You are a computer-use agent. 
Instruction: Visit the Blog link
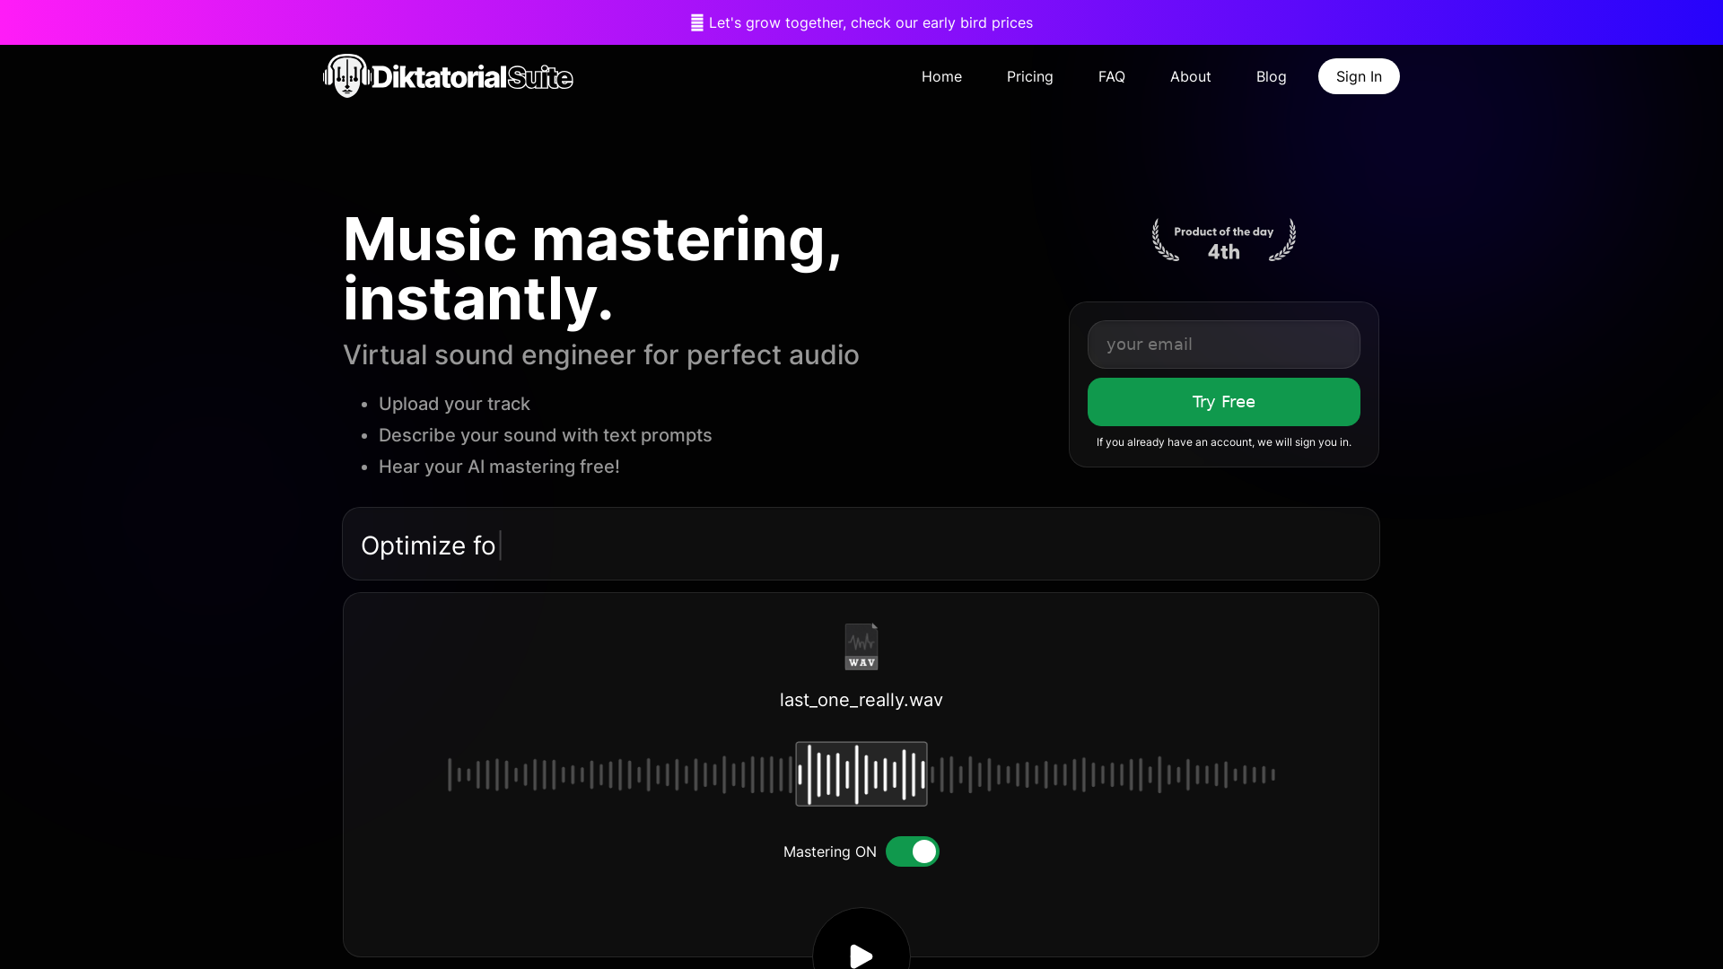pos(1272,76)
